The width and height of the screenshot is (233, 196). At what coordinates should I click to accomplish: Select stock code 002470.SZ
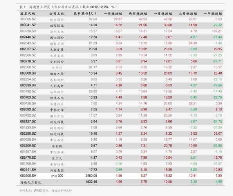28,158
